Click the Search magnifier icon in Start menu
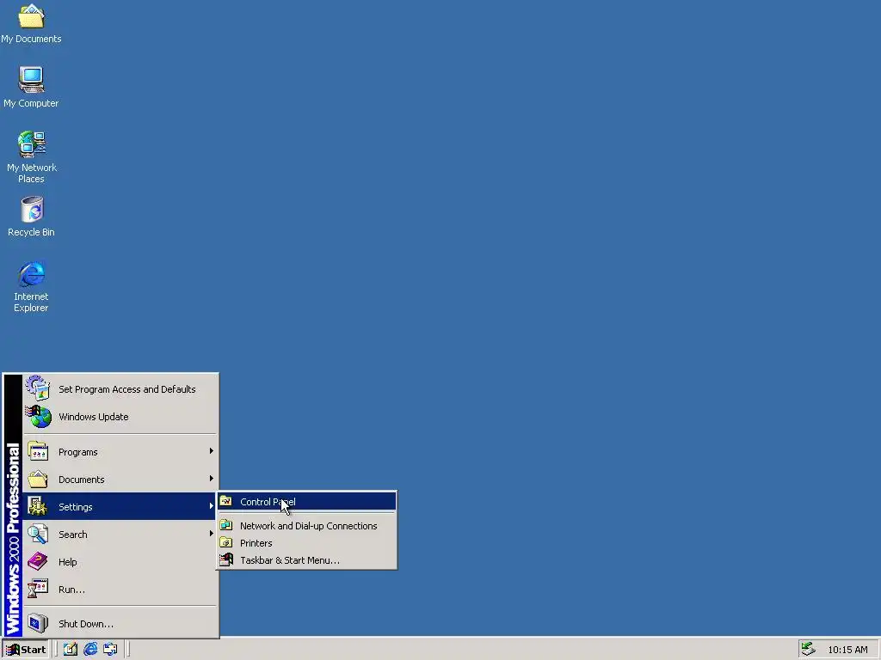 click(x=38, y=535)
